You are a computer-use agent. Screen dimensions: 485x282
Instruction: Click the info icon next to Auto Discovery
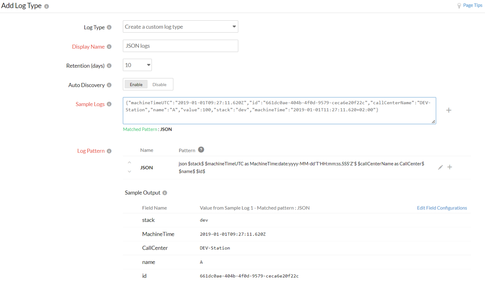pyautogui.click(x=109, y=85)
